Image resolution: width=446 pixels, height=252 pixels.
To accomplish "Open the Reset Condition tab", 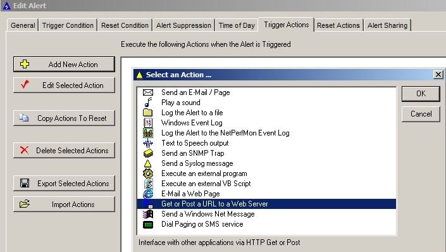I will pos(125,25).
